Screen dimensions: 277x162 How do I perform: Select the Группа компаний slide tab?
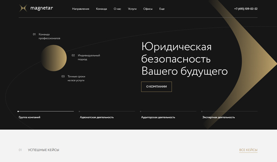[x=29, y=117]
